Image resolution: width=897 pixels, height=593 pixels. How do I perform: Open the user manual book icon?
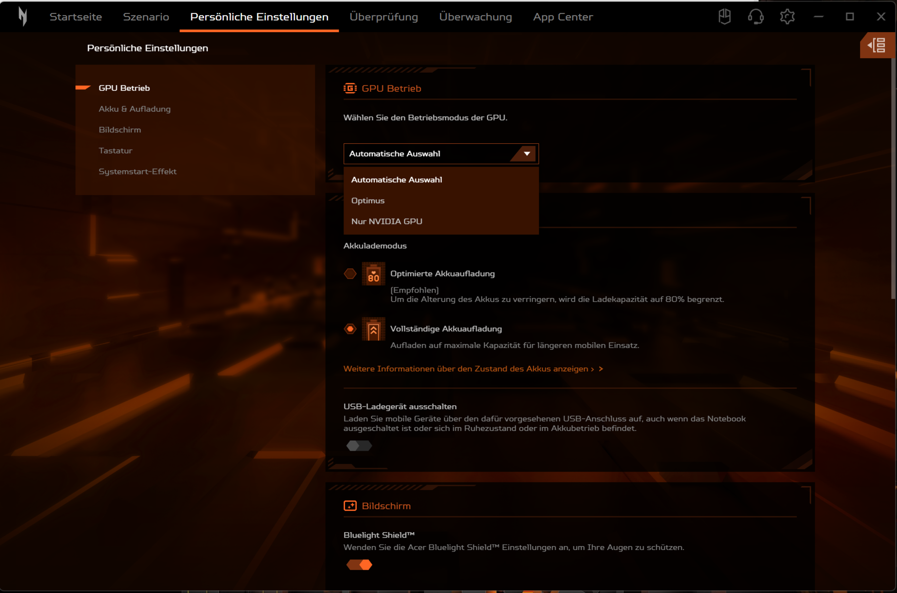pyautogui.click(x=724, y=17)
